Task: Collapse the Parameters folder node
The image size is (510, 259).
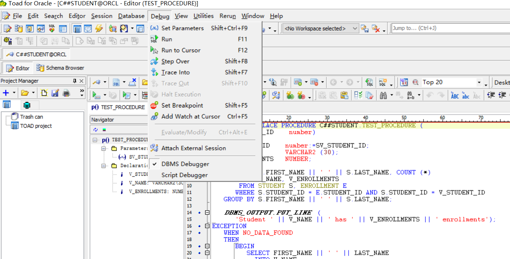Action: coord(103,148)
